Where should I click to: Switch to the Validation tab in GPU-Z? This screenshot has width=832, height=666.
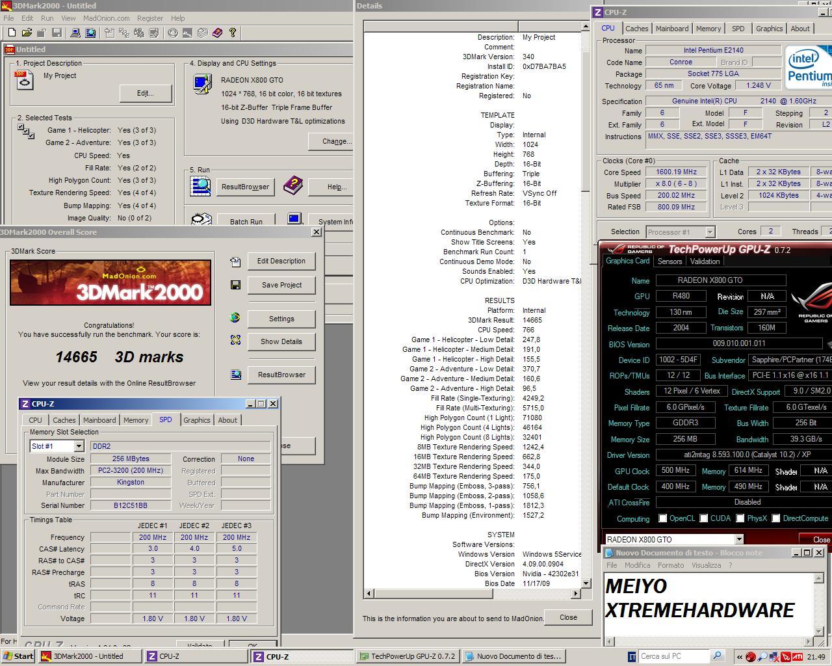click(705, 261)
